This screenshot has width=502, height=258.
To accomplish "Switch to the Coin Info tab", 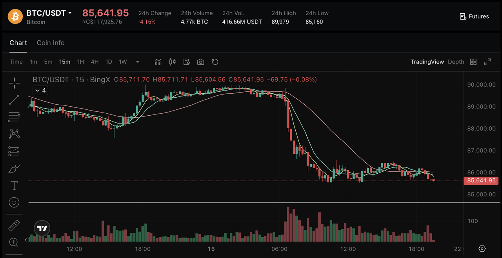I will click(51, 43).
